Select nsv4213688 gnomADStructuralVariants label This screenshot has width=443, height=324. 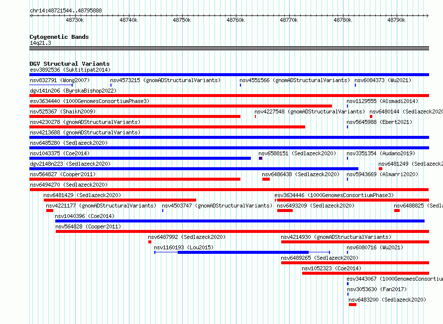coord(85,132)
